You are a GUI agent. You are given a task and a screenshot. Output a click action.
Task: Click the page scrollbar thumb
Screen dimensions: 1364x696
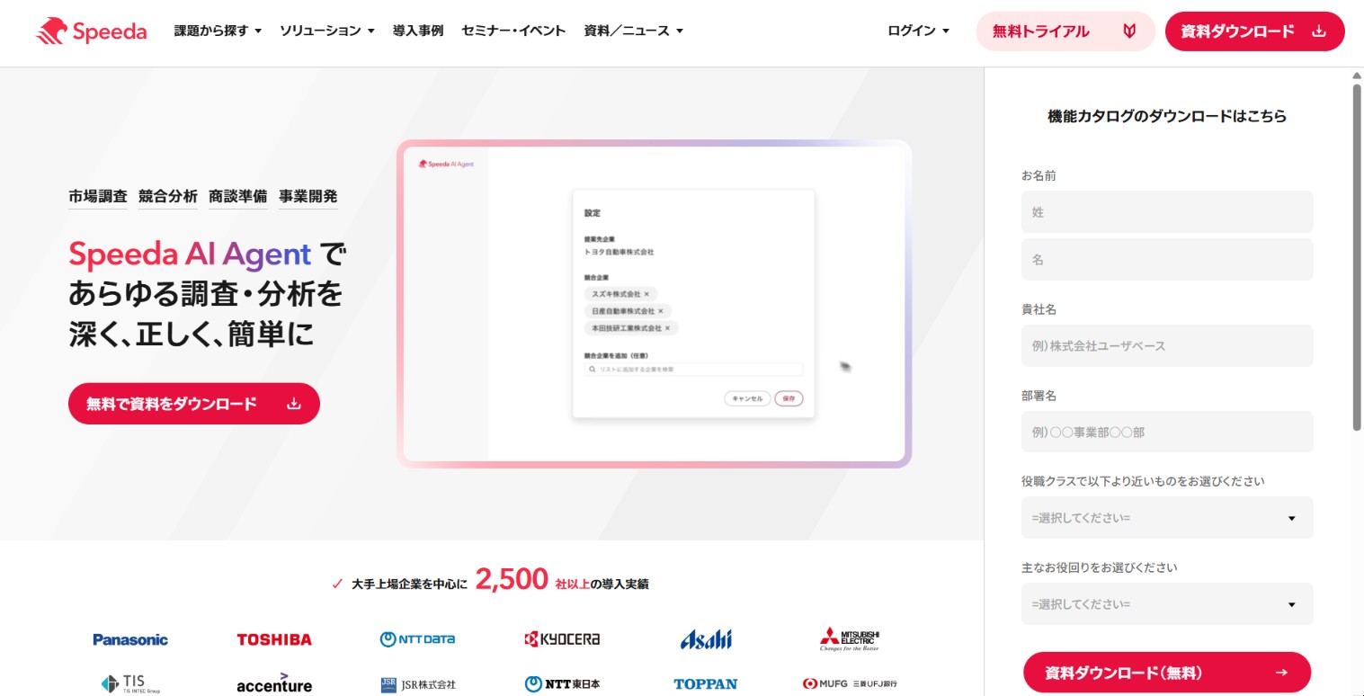coord(1357,256)
